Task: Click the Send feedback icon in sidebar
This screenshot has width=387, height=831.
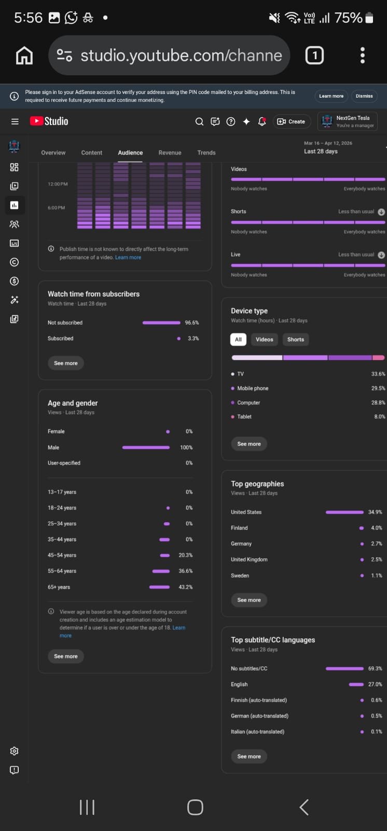Action: [15, 770]
